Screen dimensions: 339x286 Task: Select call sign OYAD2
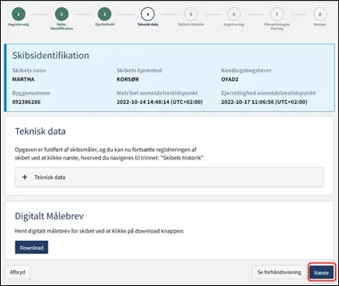[x=230, y=79]
